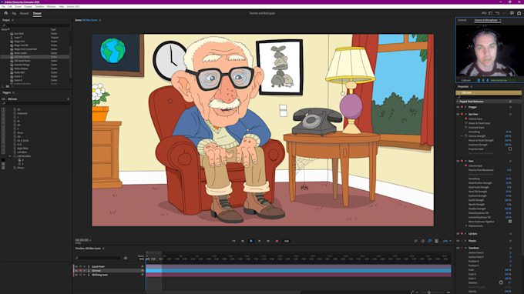Go to start of timeline
524x294 pixels.
233,241
